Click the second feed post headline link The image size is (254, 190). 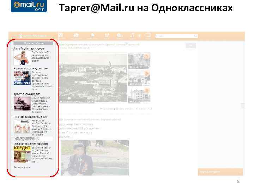click(x=89, y=120)
